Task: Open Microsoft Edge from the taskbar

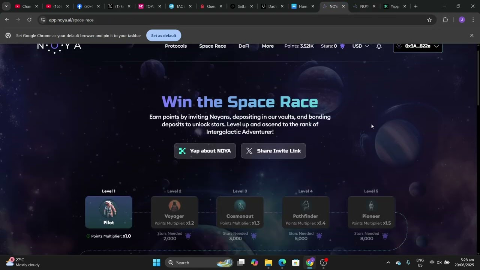Action: pos(282,262)
